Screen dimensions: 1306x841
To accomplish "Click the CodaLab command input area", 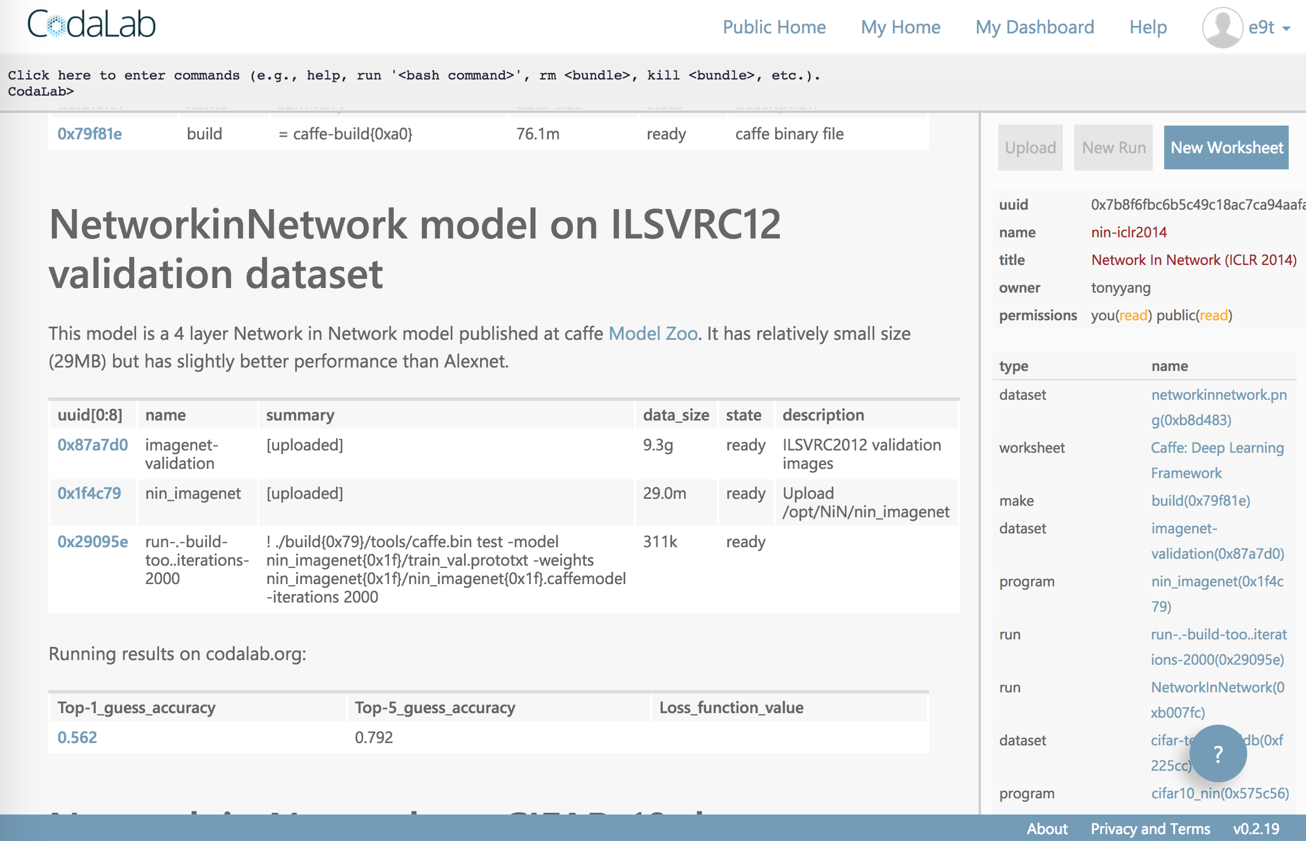I will click(x=653, y=83).
